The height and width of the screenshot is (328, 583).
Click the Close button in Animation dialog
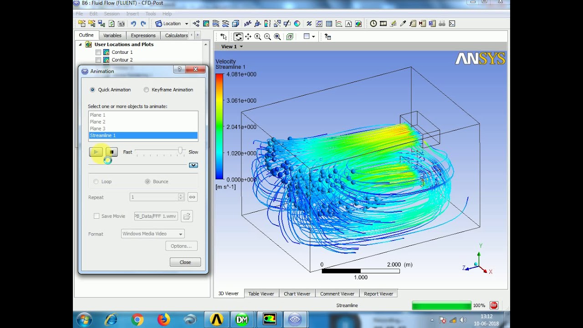pyautogui.click(x=185, y=262)
